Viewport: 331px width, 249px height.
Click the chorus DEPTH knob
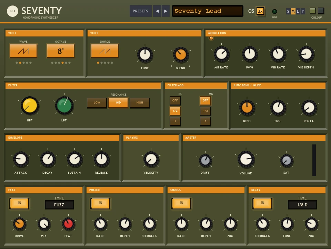coord(206,224)
